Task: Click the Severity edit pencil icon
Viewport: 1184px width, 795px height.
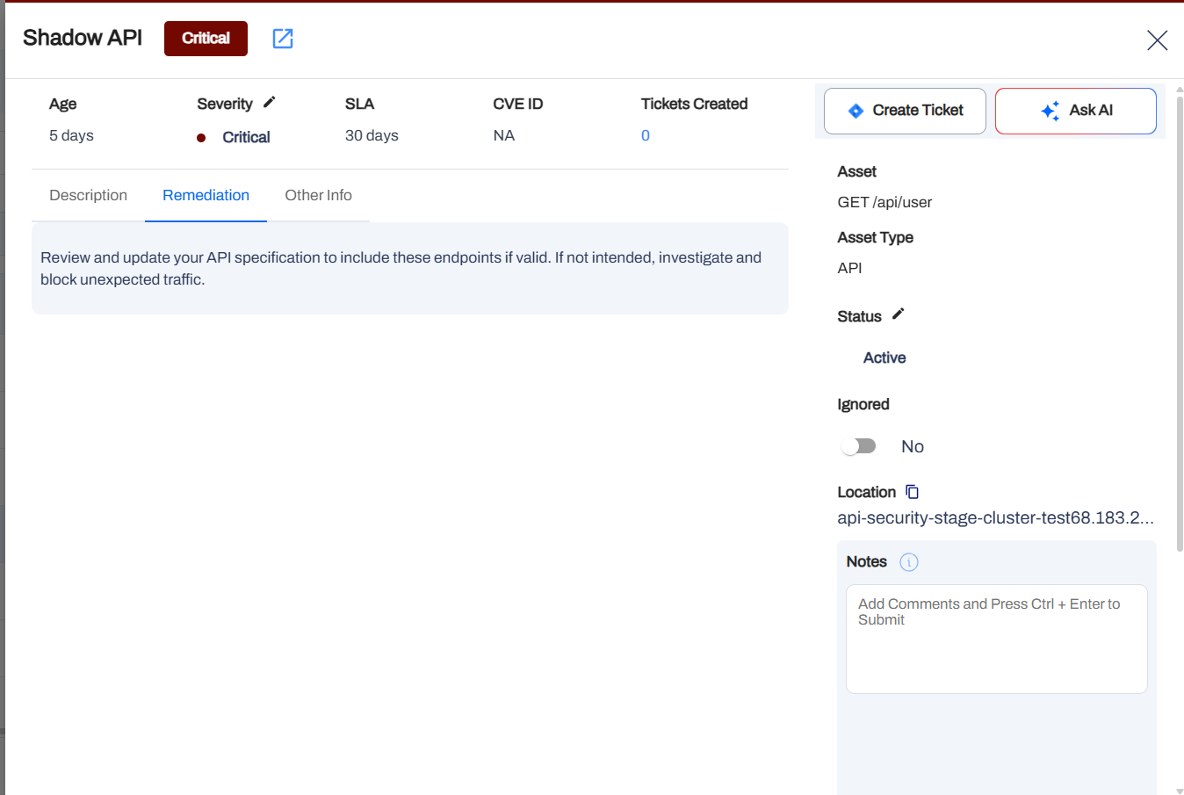Action: (x=270, y=102)
